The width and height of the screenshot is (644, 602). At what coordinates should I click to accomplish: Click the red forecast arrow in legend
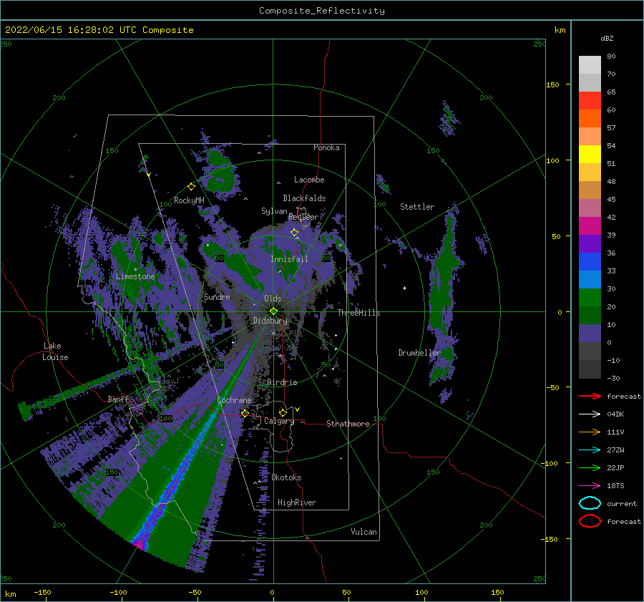pyautogui.click(x=590, y=396)
